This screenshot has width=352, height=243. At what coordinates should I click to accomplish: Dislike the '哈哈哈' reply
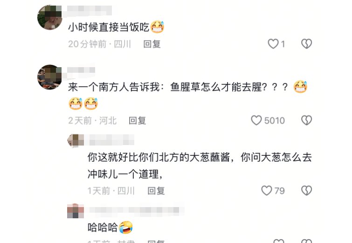pos(306,241)
